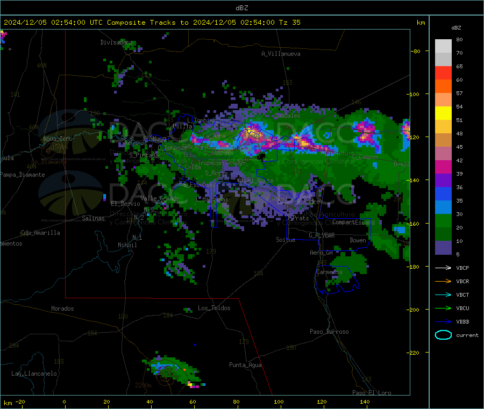Click the 'Soitue' map label

tap(286, 240)
